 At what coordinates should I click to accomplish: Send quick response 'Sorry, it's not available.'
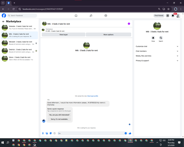click(59, 119)
